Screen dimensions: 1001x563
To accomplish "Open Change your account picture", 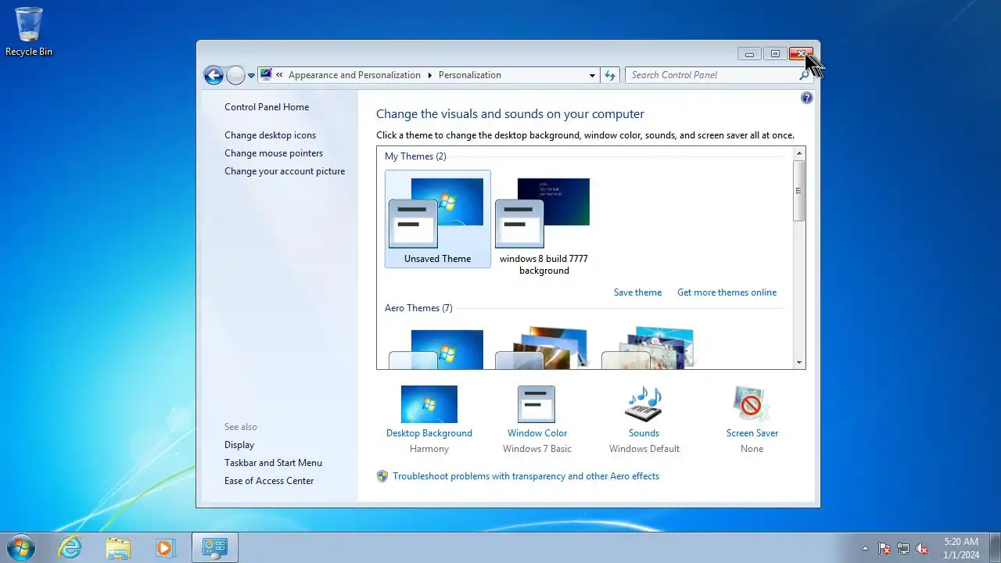I will (x=285, y=171).
